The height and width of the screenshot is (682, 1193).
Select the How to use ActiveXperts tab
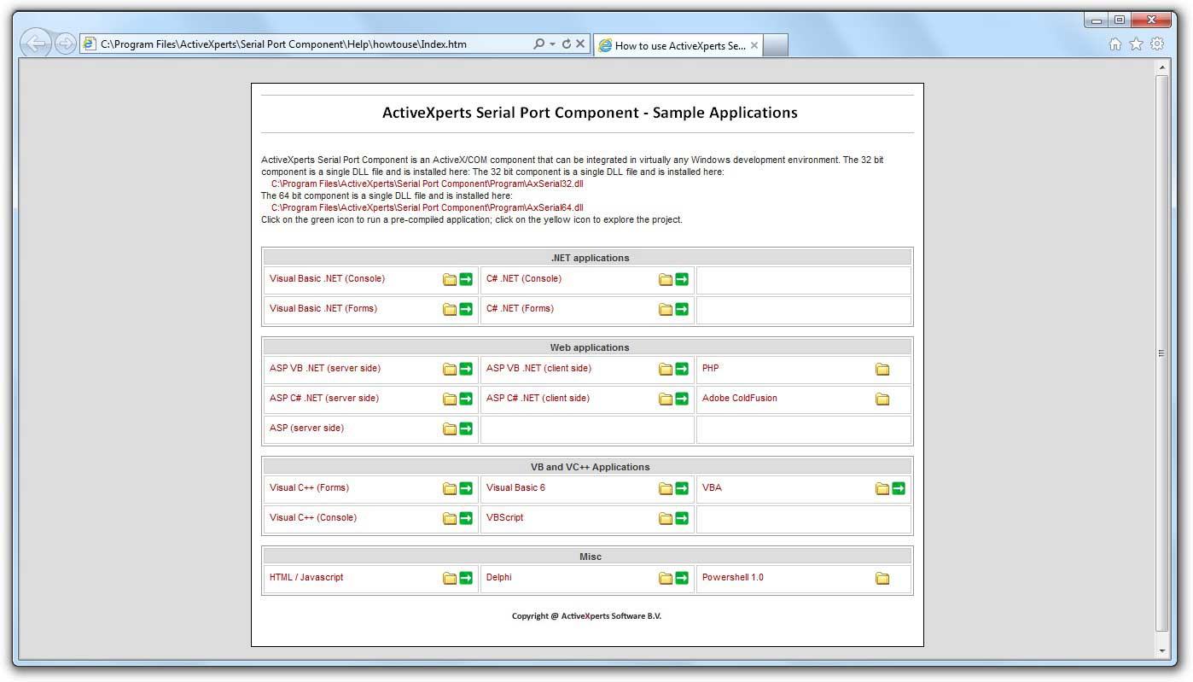click(x=679, y=46)
